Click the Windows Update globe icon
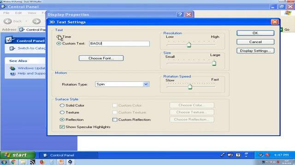 [12, 68]
